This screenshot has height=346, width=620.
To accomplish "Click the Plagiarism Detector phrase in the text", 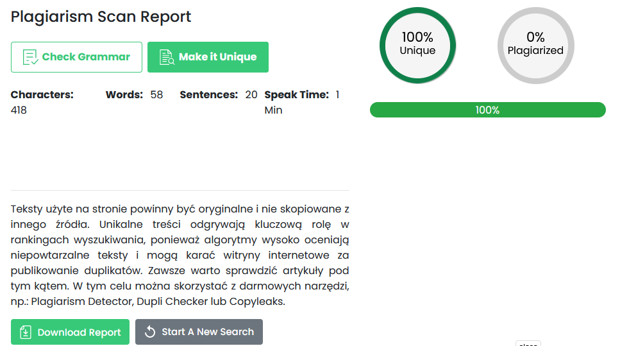I will [82, 302].
